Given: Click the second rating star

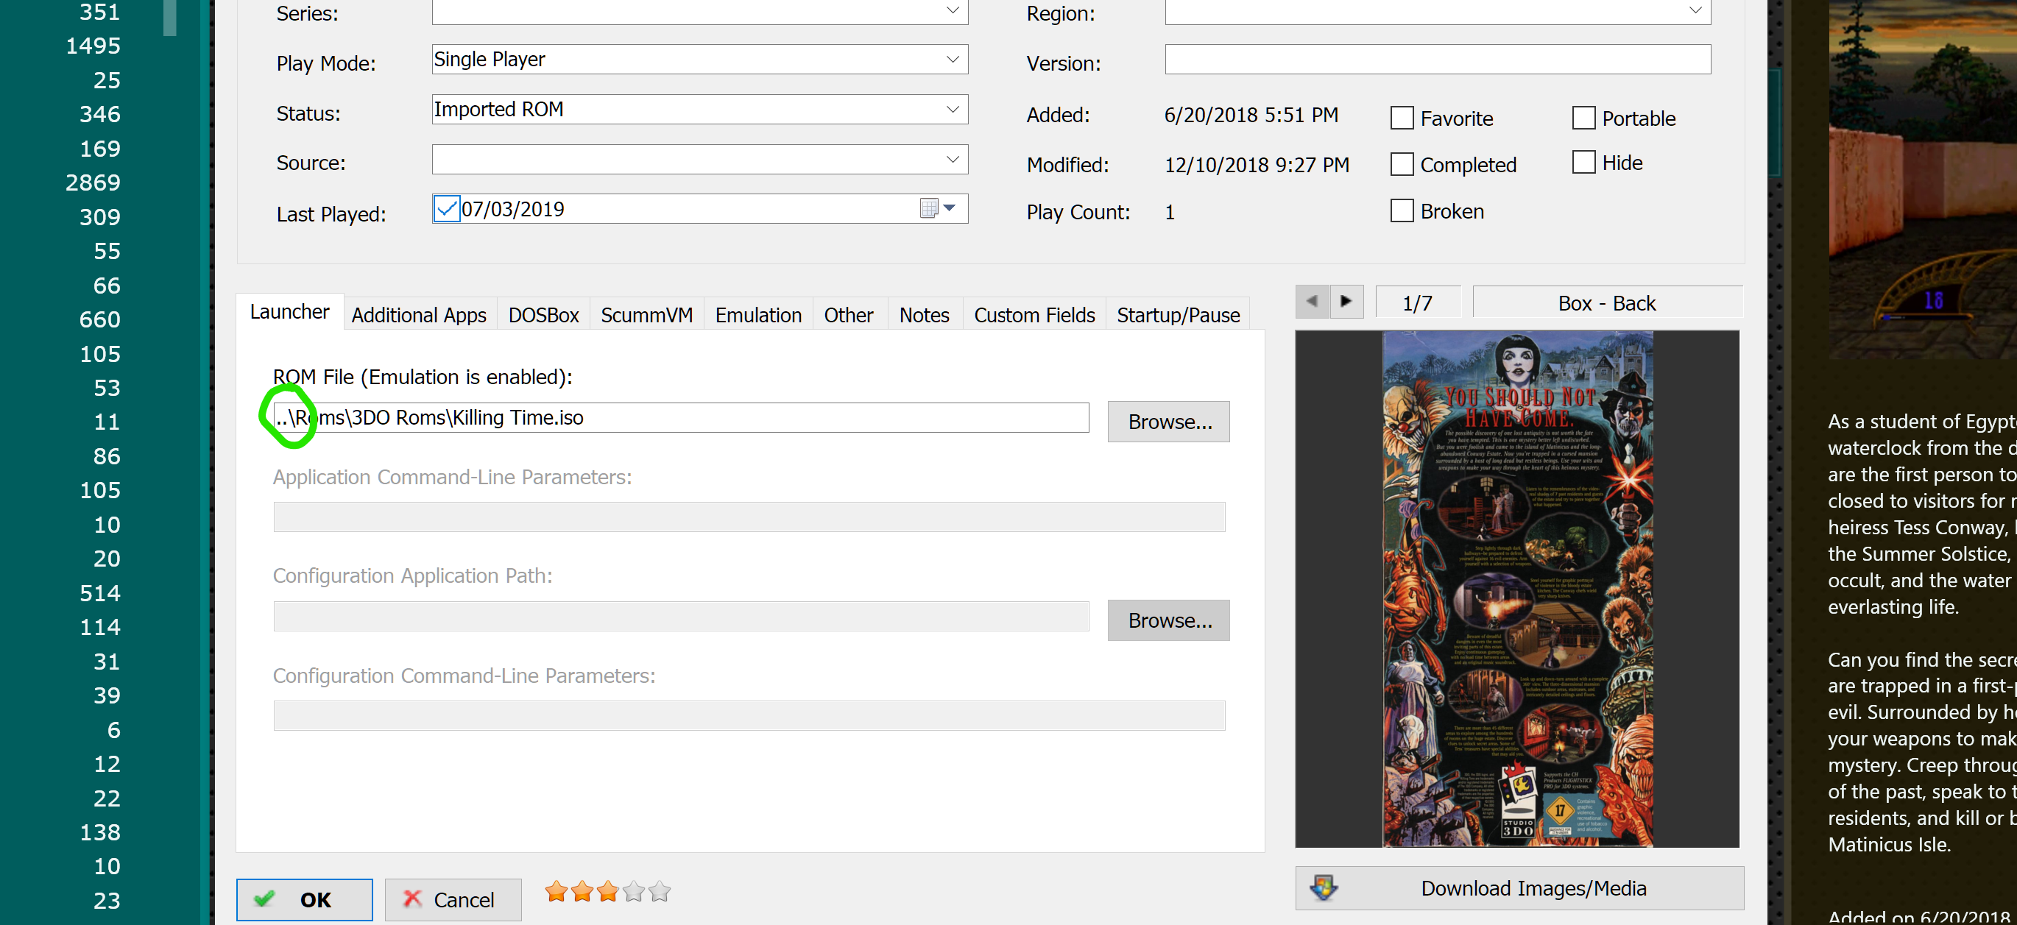Looking at the screenshot, I should pos(582,891).
